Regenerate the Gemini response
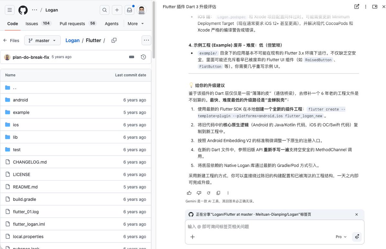The image size is (386, 249). click(208, 193)
